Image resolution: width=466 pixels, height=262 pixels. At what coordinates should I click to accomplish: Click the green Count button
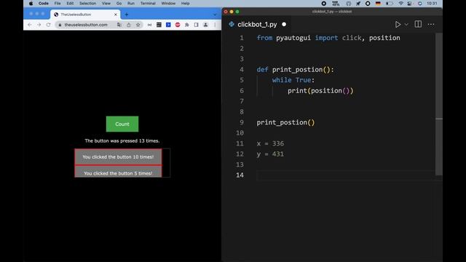pyautogui.click(x=122, y=124)
